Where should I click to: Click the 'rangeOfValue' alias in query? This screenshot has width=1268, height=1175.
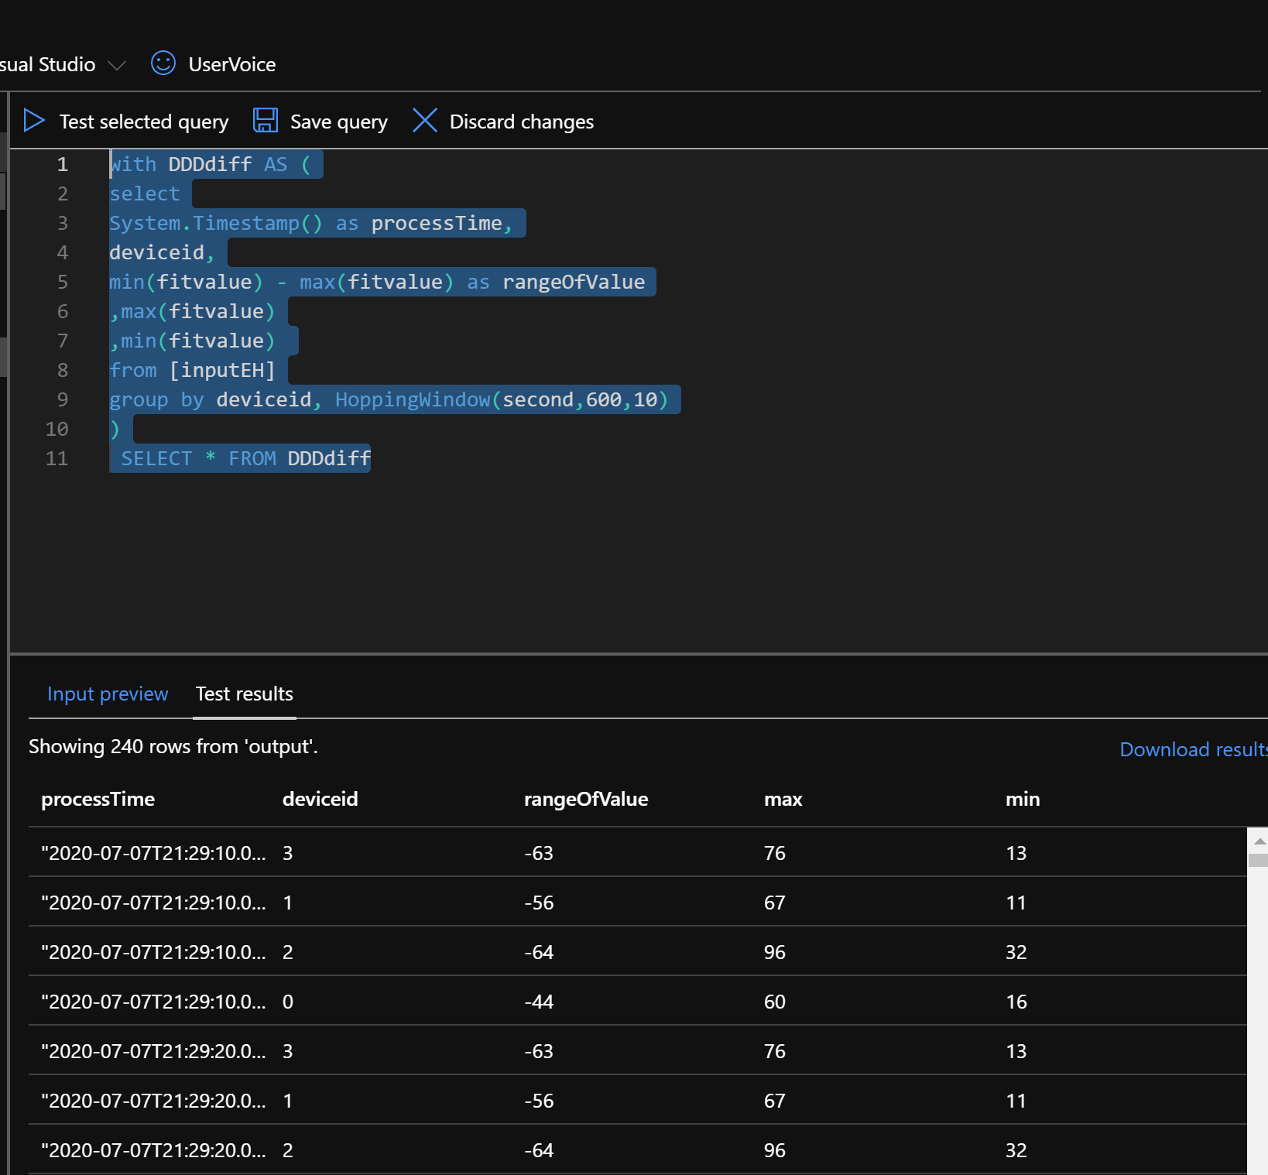(x=574, y=282)
